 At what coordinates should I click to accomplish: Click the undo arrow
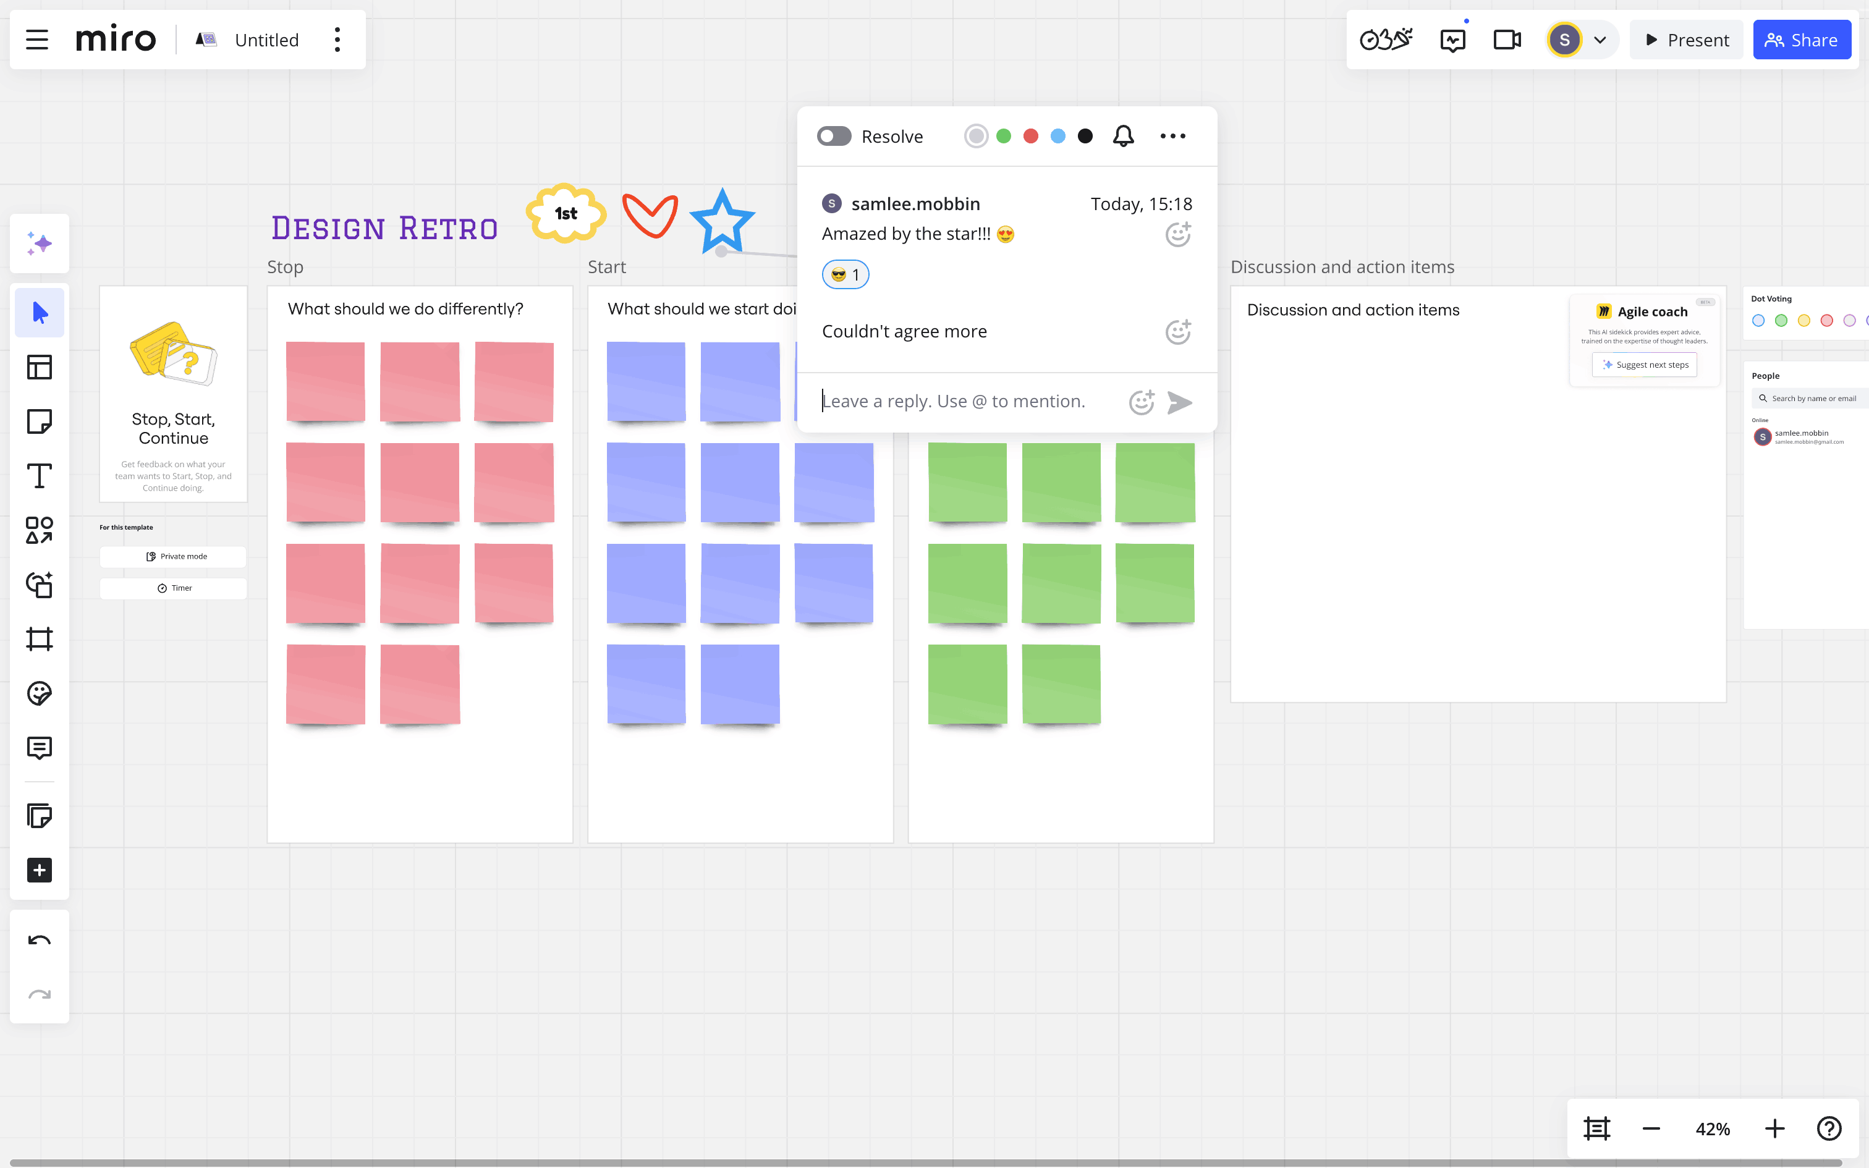tap(38, 940)
